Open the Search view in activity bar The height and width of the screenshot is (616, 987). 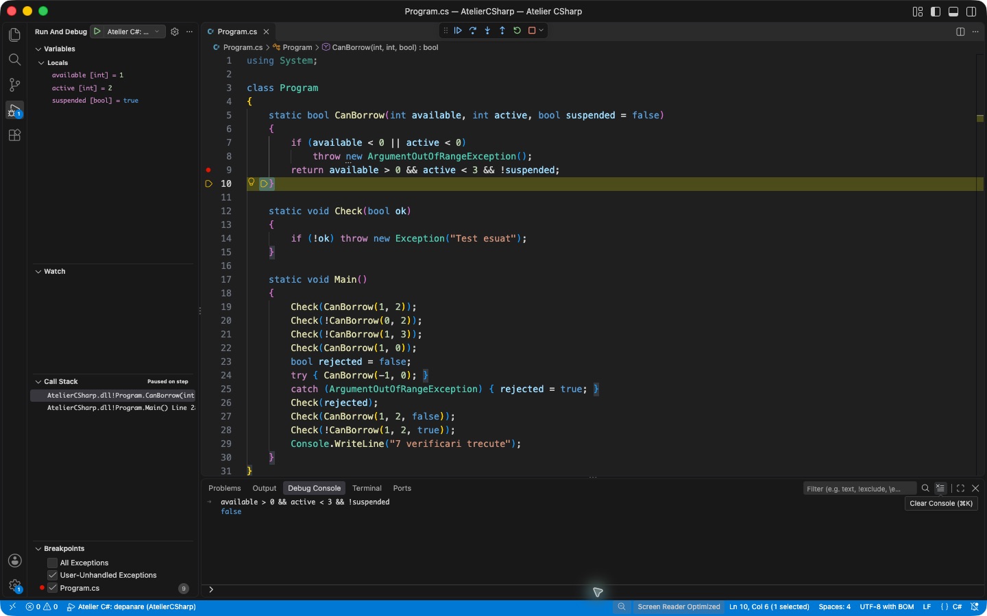(14, 60)
